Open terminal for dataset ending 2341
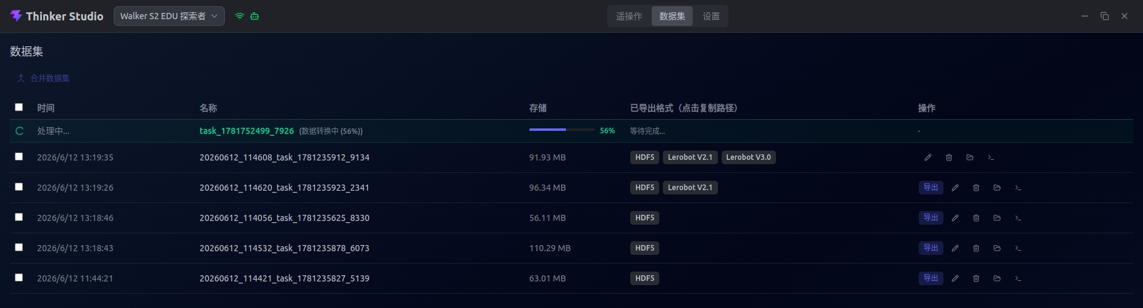This screenshot has width=1143, height=308. pyautogui.click(x=1018, y=188)
